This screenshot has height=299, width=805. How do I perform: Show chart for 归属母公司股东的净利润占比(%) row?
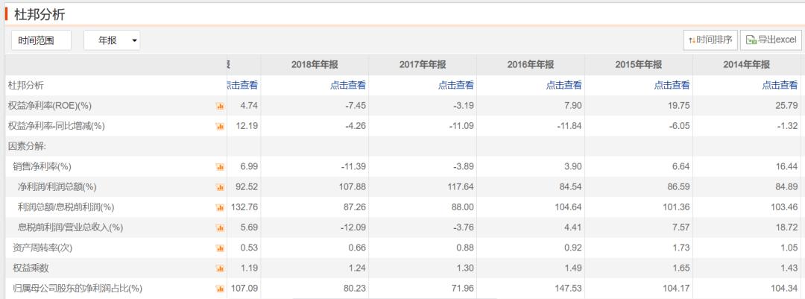pos(220,288)
